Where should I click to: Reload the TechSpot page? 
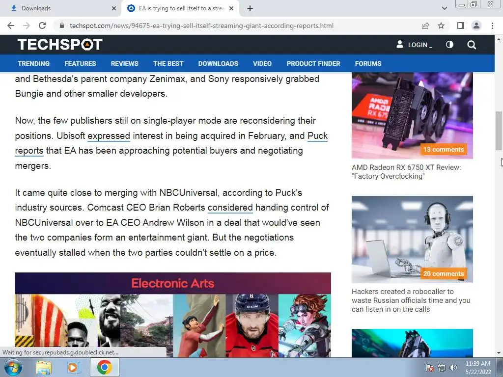42,26
